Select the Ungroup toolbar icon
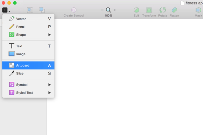The width and height of the screenshot is (203, 135). point(42,10)
